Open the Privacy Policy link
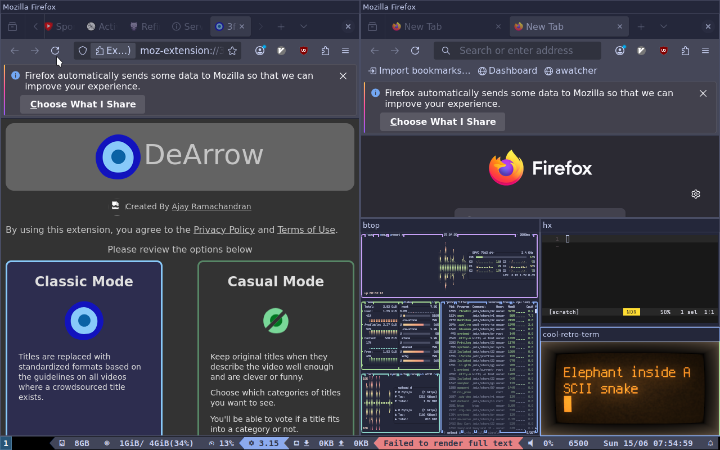This screenshot has height=450, width=720. [x=224, y=229]
